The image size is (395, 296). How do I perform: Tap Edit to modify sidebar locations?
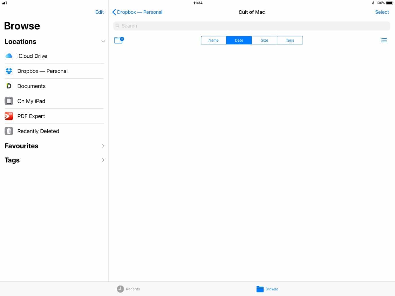99,12
